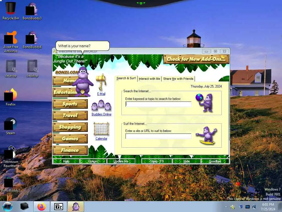
Task: Click the banana system tray icon
Action: (x=233, y=207)
